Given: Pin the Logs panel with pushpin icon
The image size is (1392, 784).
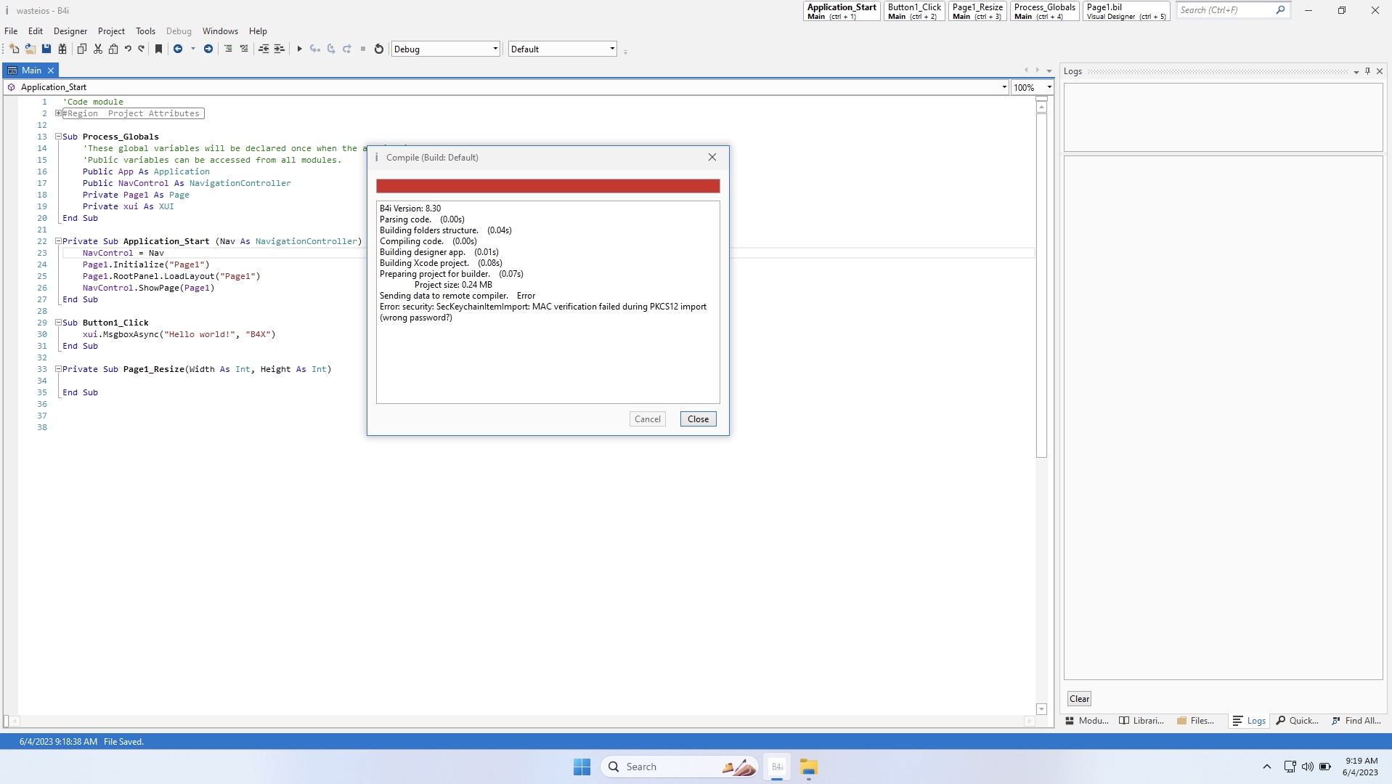Looking at the screenshot, I should point(1367,71).
